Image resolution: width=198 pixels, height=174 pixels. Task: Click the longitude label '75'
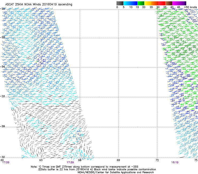[196, 160]
